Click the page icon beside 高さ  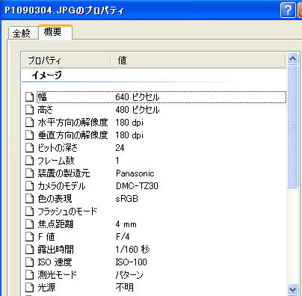tap(29, 110)
